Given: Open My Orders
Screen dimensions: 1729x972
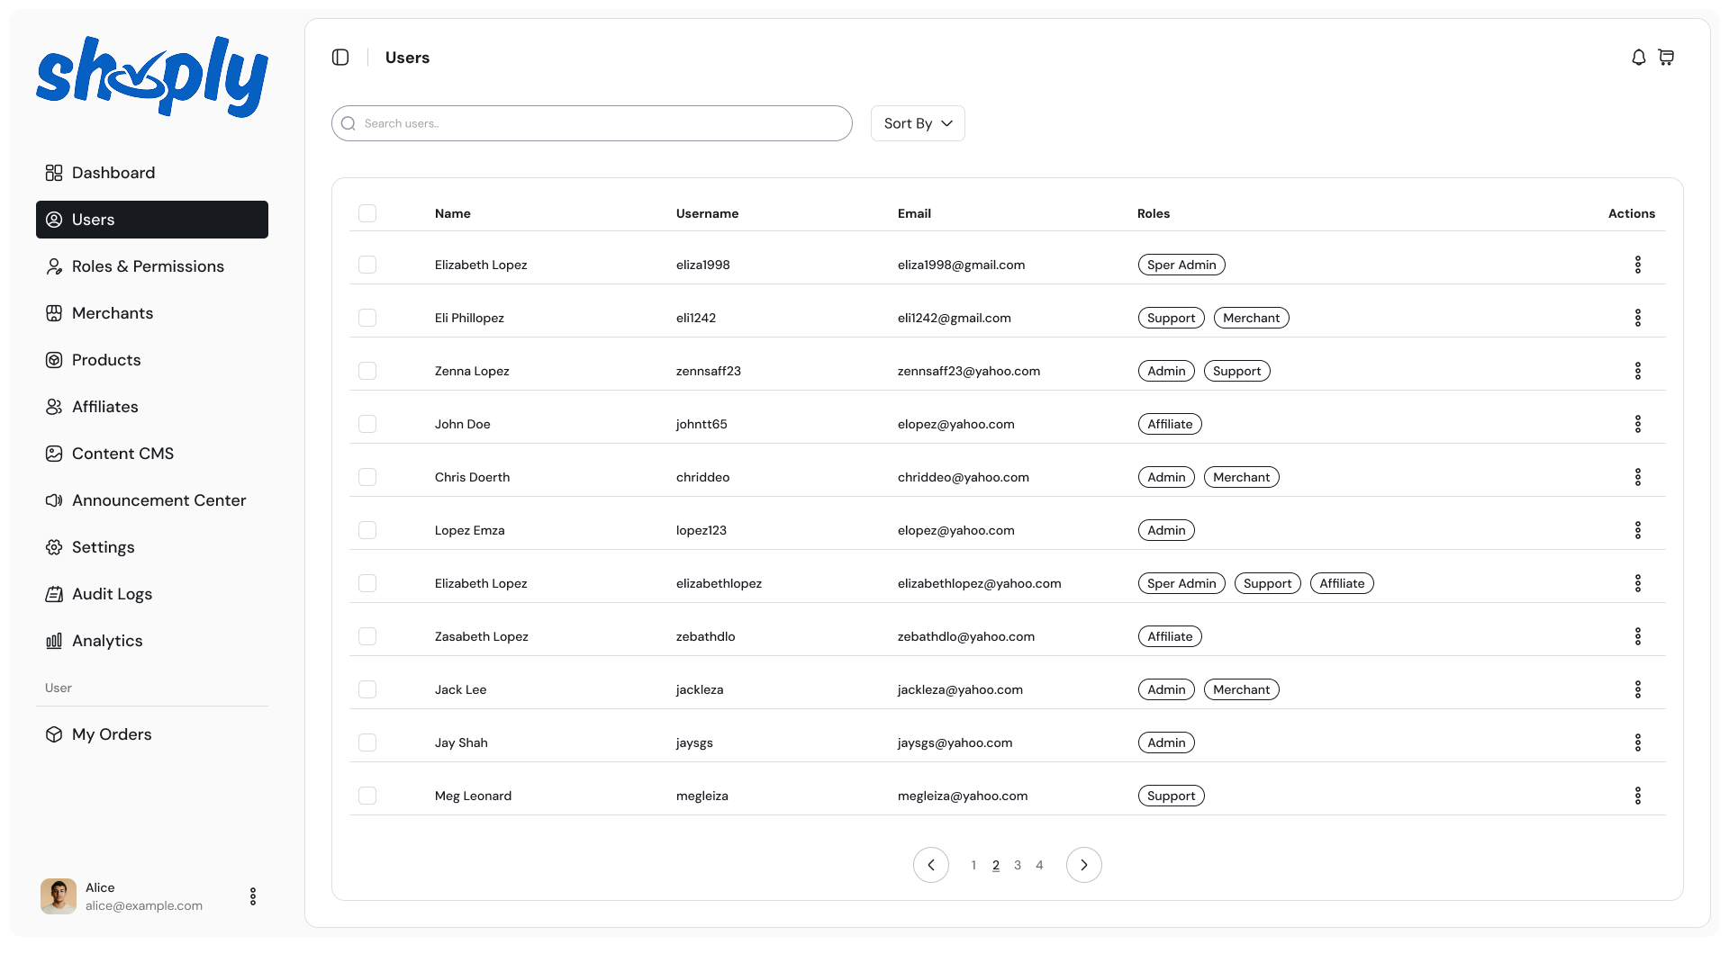Looking at the screenshot, I should (x=152, y=734).
